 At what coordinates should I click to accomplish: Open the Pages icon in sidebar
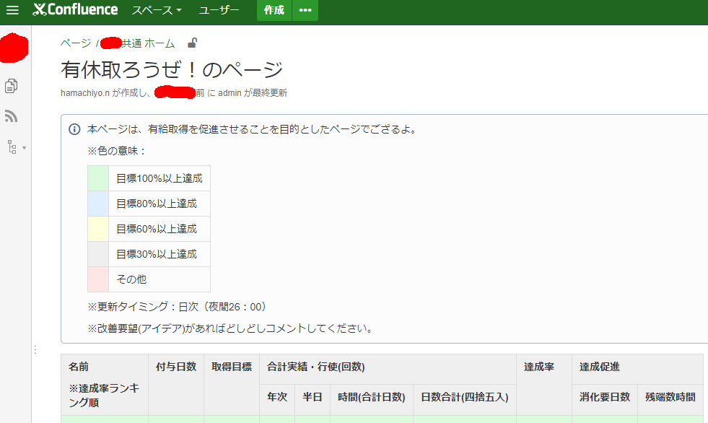(12, 86)
